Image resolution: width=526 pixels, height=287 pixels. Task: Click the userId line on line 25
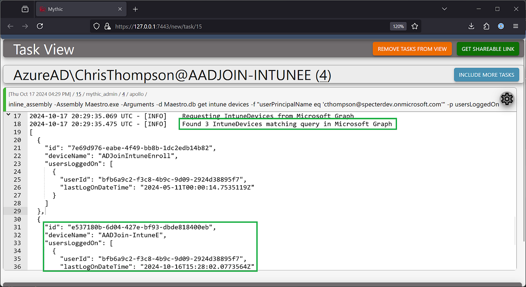point(153,179)
